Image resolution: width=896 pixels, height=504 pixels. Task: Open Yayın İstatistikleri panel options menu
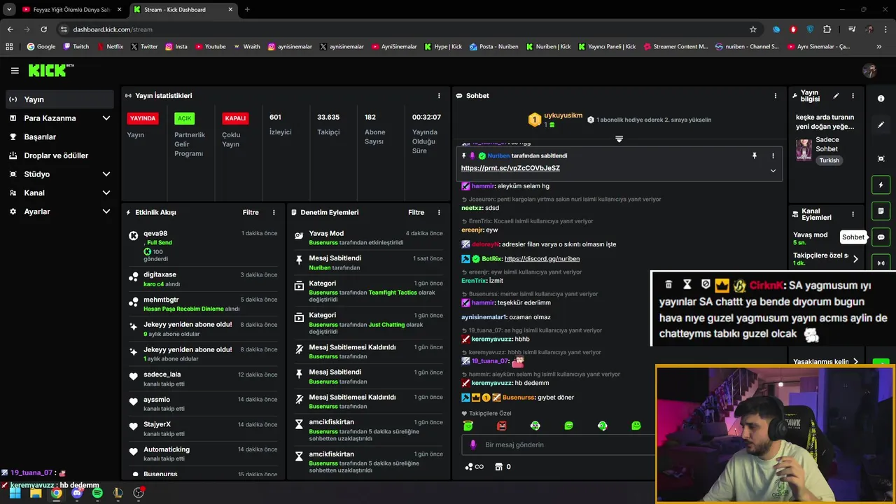(439, 96)
